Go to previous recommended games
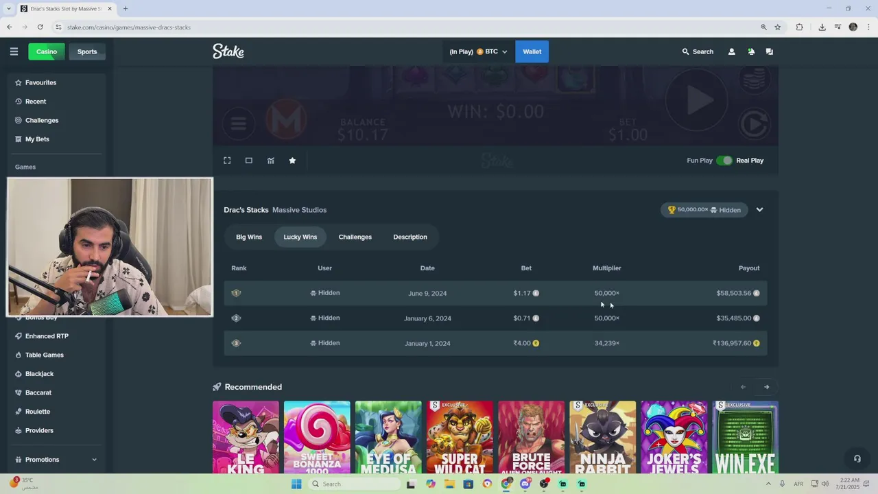 [x=743, y=387]
